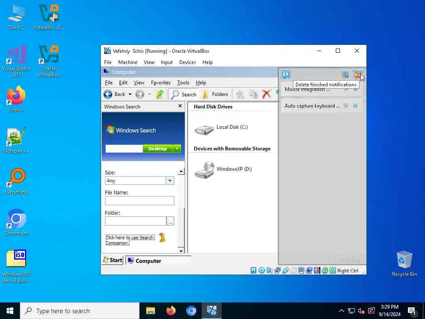Click the Move To toolbar icon

point(240,94)
